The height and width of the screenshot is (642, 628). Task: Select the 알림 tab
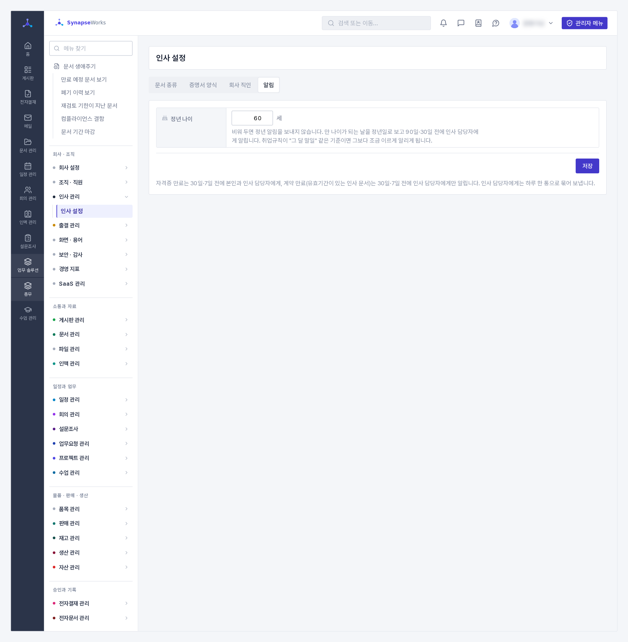click(x=268, y=85)
